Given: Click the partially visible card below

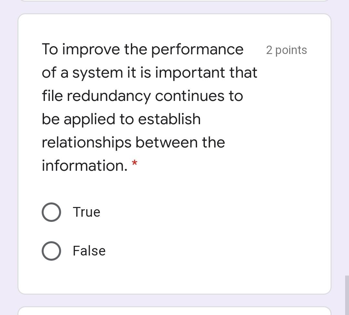Looking at the screenshot, I should point(174,312).
